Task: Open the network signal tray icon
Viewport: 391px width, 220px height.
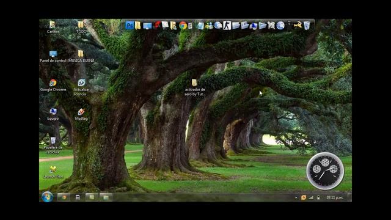Action: pos(311,197)
